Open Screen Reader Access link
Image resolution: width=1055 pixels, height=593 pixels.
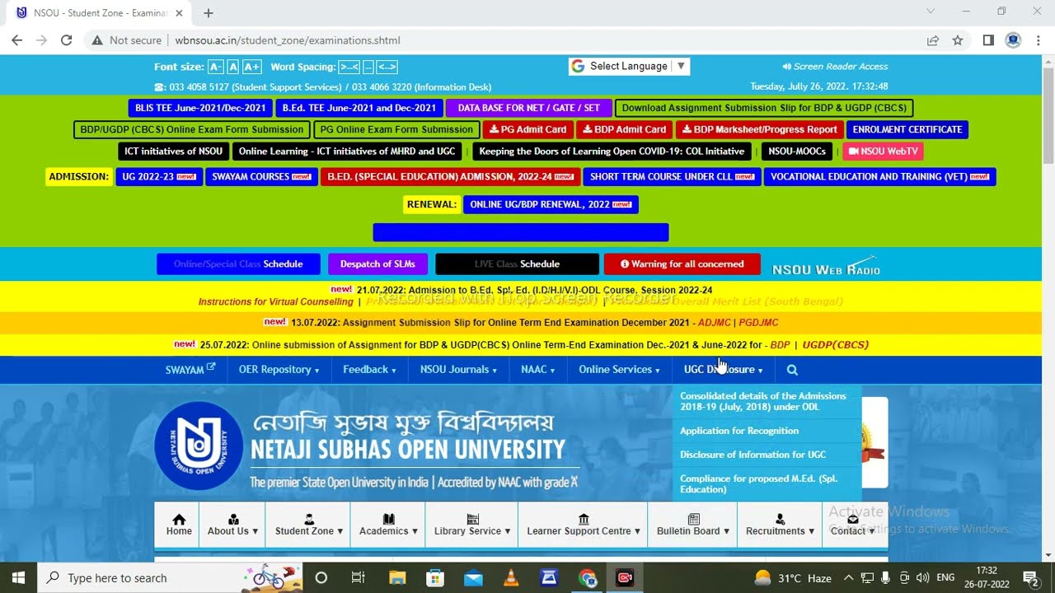tap(835, 67)
